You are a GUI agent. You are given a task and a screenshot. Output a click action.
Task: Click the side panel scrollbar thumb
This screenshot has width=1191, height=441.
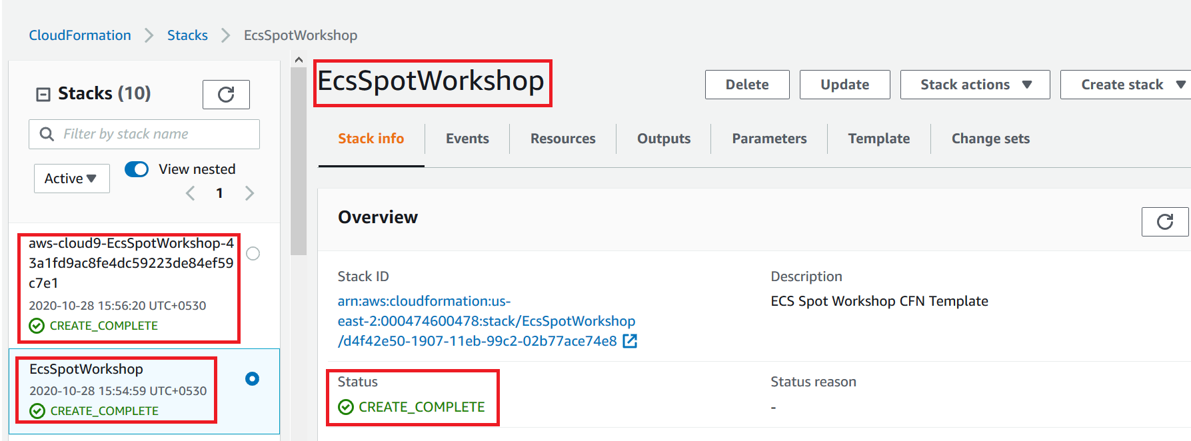point(299,160)
